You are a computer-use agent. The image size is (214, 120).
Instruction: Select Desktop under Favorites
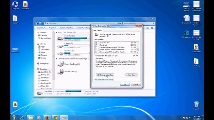(x=44, y=35)
